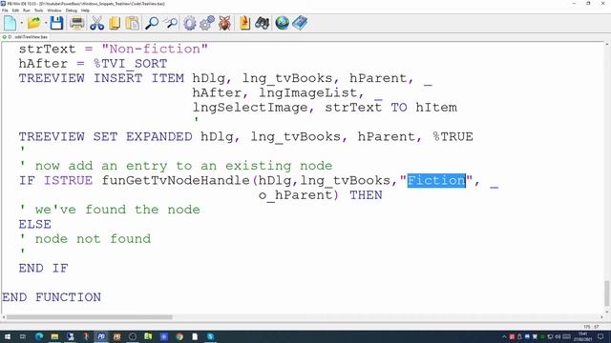
Task: Open Google Chrome from the taskbar
Action: (x=179, y=336)
